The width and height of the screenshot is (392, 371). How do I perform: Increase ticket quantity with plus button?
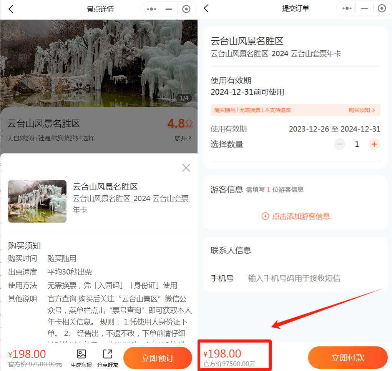point(374,144)
